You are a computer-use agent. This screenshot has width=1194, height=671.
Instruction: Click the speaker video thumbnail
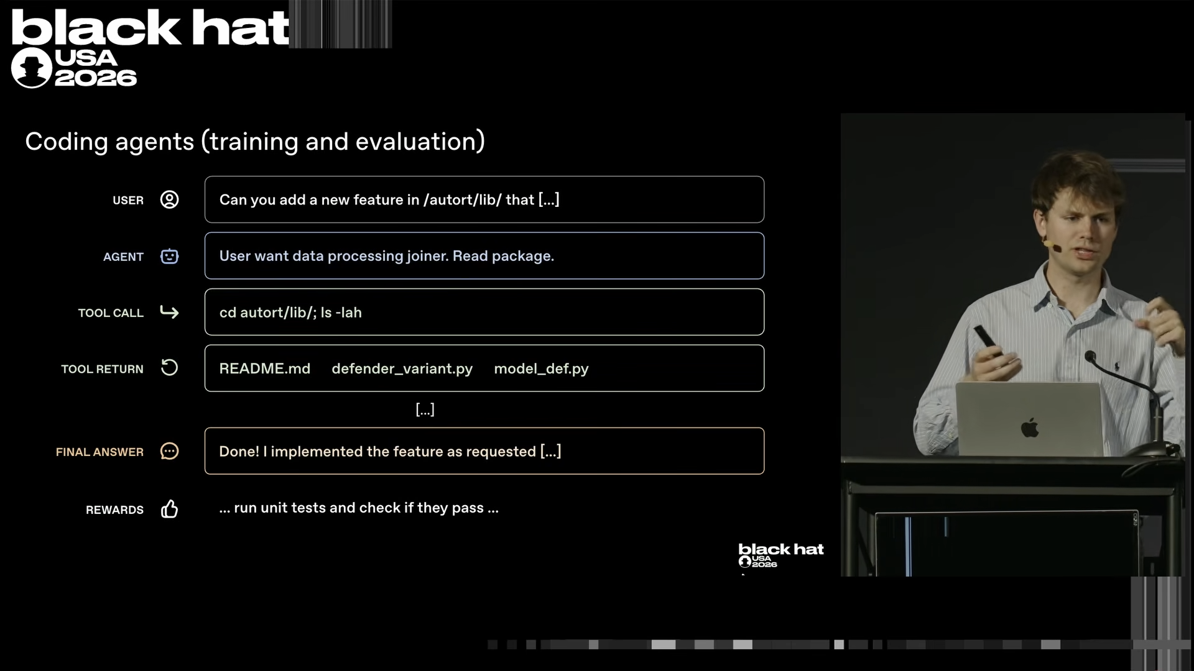[x=1013, y=345]
